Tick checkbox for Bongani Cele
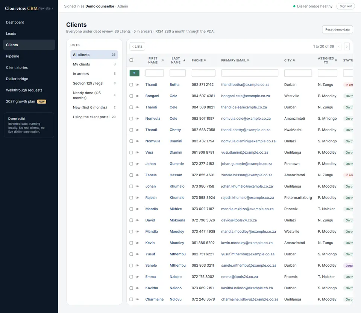 click(131, 96)
